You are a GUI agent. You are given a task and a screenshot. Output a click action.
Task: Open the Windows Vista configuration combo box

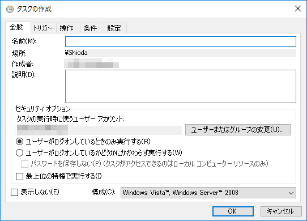point(208,193)
